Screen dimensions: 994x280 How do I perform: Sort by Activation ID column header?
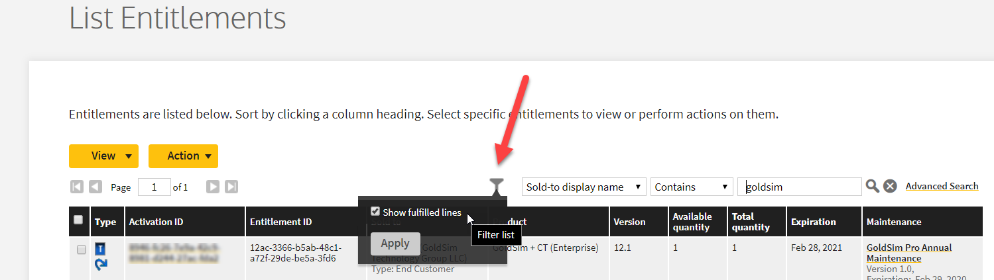tap(156, 222)
